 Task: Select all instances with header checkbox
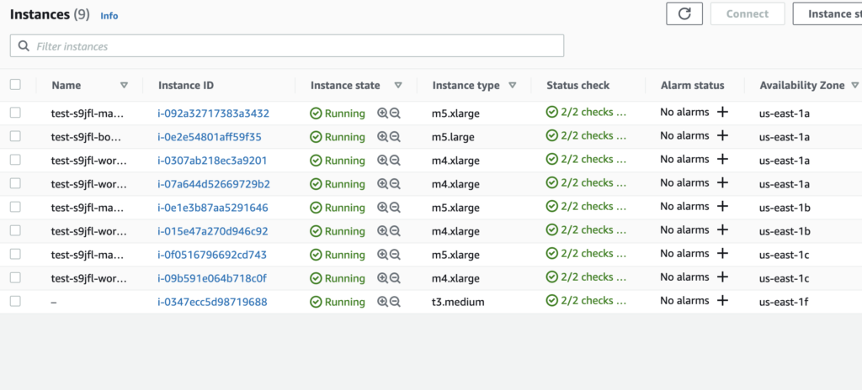(x=15, y=85)
